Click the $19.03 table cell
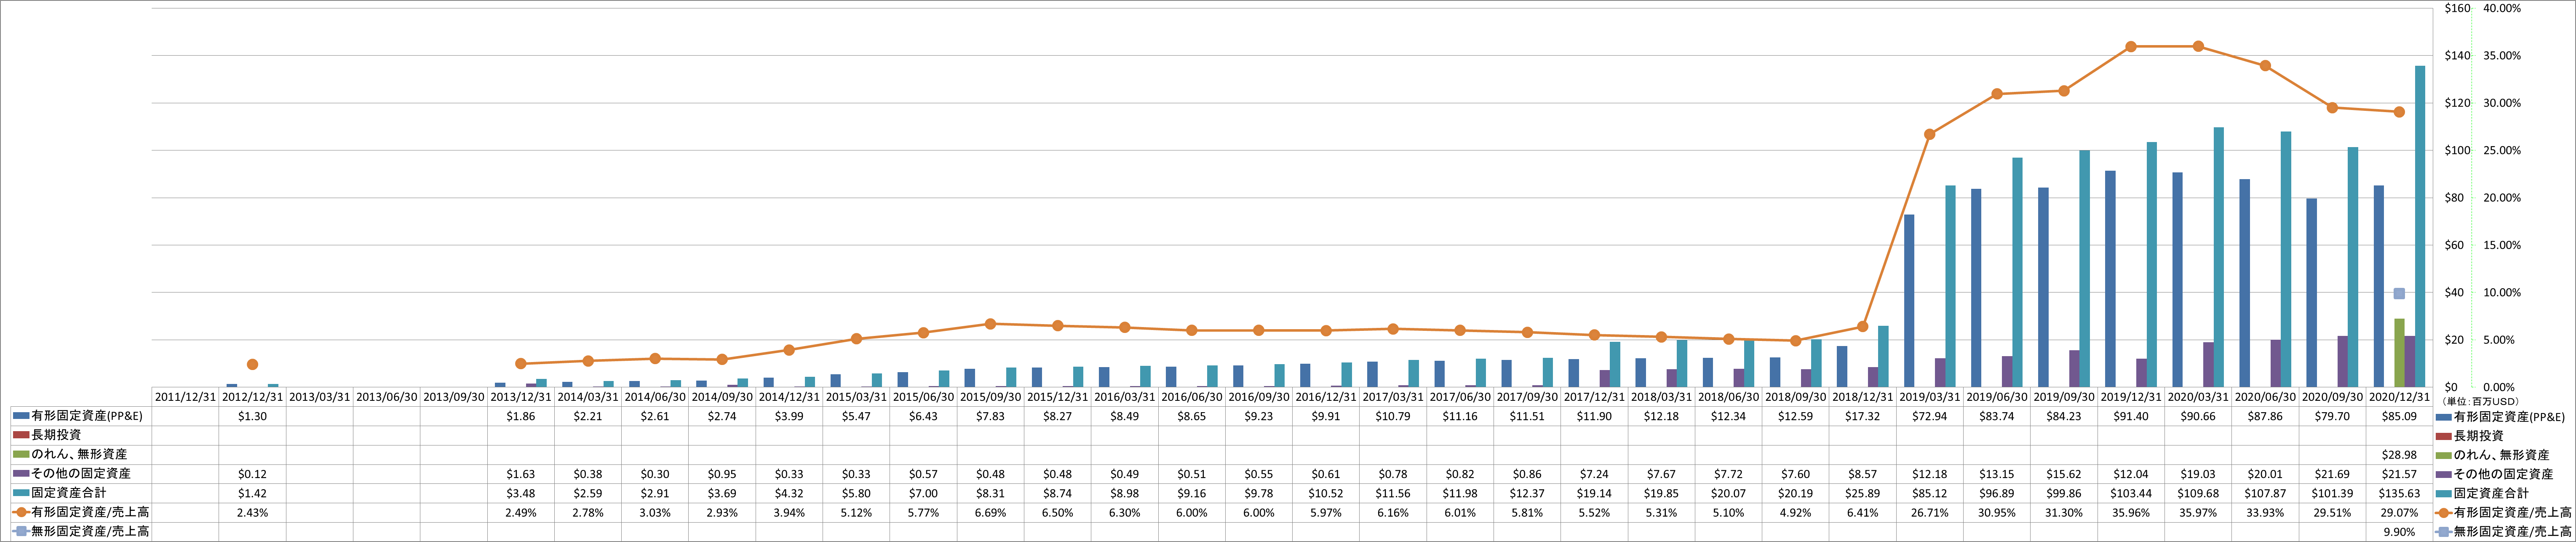Image resolution: width=2576 pixels, height=542 pixels. 2198,474
